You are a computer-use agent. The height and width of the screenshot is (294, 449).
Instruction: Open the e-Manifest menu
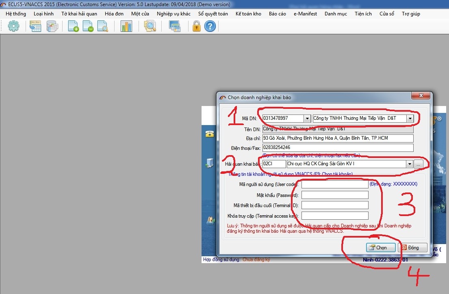(305, 14)
